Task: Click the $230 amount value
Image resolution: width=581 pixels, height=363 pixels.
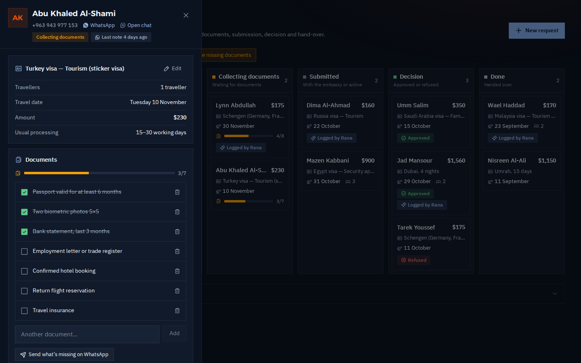Action: (180, 117)
